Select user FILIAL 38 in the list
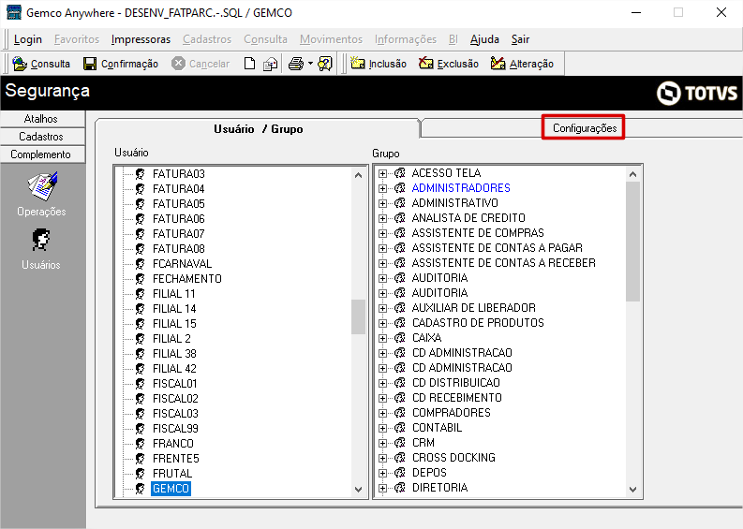The image size is (743, 529). point(174,354)
